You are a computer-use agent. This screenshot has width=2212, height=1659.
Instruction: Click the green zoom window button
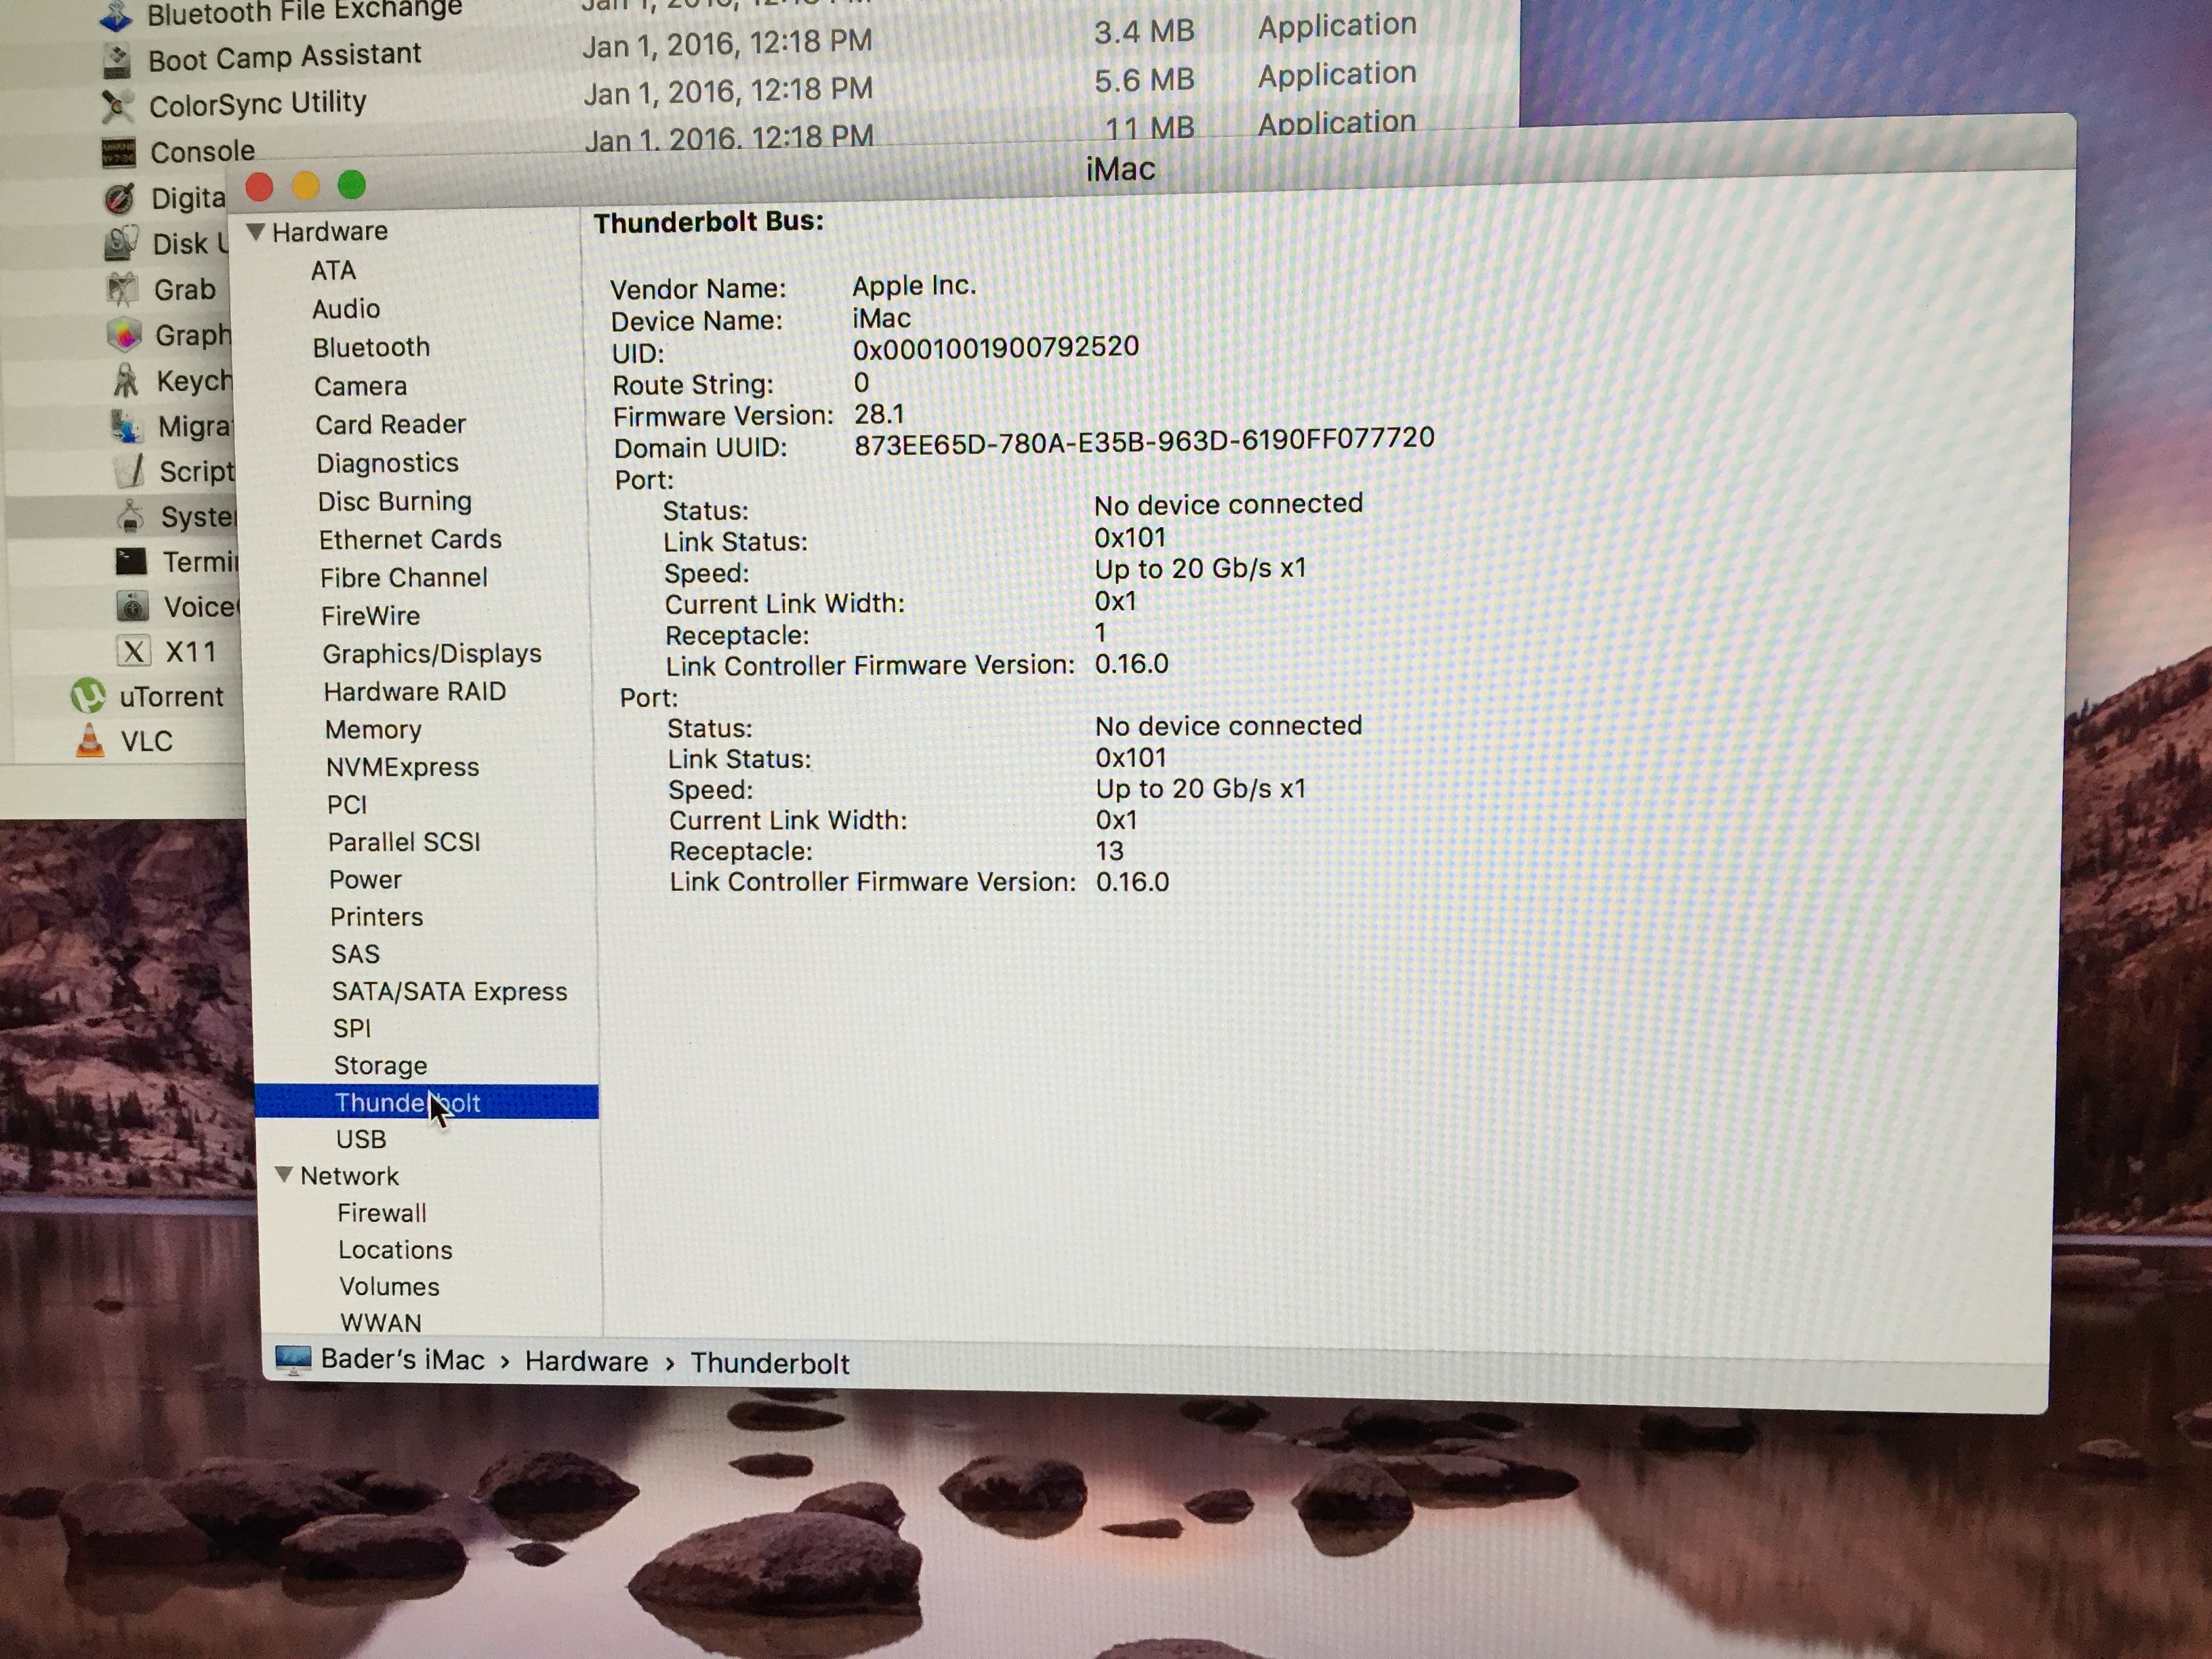pos(352,185)
